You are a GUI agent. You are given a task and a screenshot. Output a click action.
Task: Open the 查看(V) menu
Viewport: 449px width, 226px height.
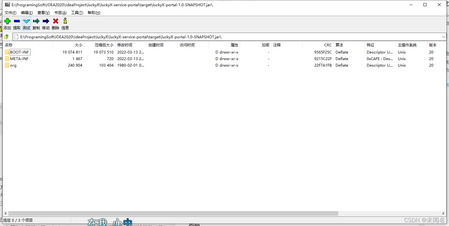click(44, 13)
